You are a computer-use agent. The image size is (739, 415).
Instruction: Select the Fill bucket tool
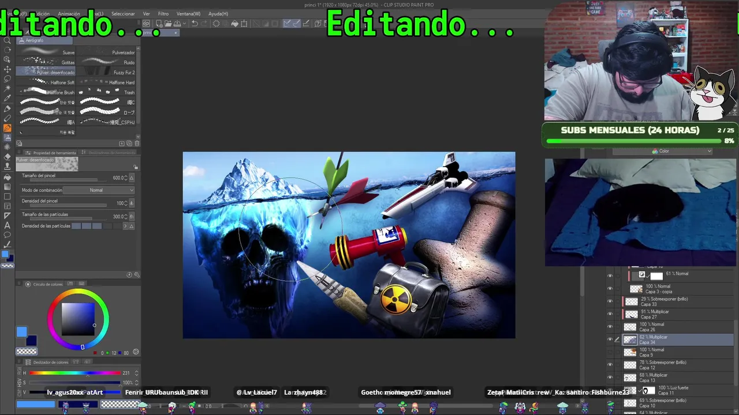click(7, 177)
